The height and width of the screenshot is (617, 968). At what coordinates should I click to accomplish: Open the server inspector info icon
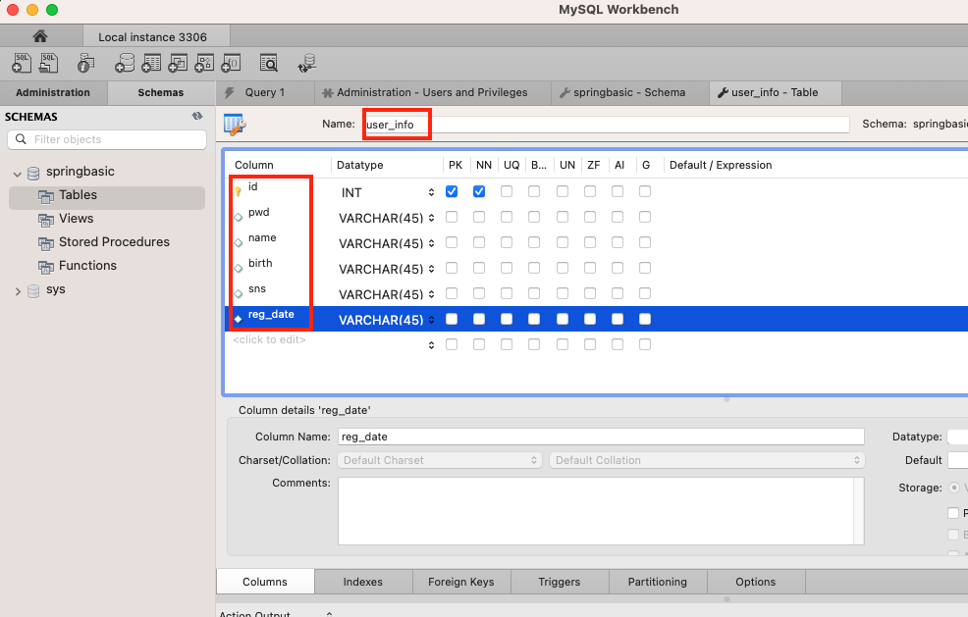pyautogui.click(x=85, y=63)
